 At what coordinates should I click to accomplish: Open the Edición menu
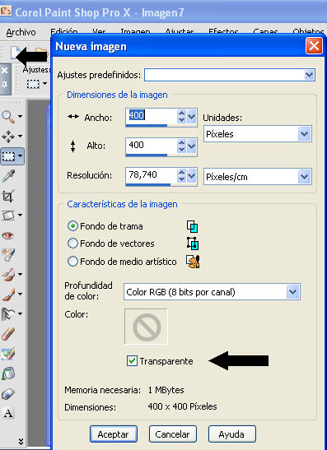click(x=64, y=31)
